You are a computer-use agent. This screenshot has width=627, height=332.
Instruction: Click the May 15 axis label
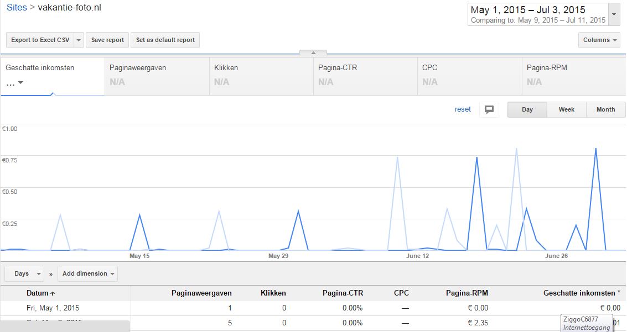139,256
